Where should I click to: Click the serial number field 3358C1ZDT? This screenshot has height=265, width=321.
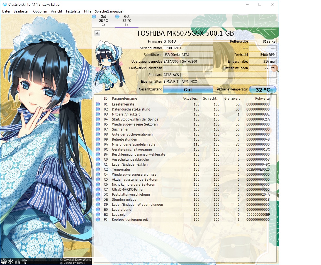pos(188,48)
